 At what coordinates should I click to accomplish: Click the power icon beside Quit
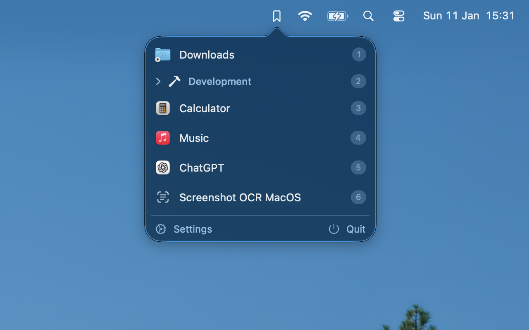pyautogui.click(x=333, y=229)
